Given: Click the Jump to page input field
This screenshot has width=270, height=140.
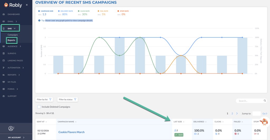Looking at the screenshot, I should (256, 113).
